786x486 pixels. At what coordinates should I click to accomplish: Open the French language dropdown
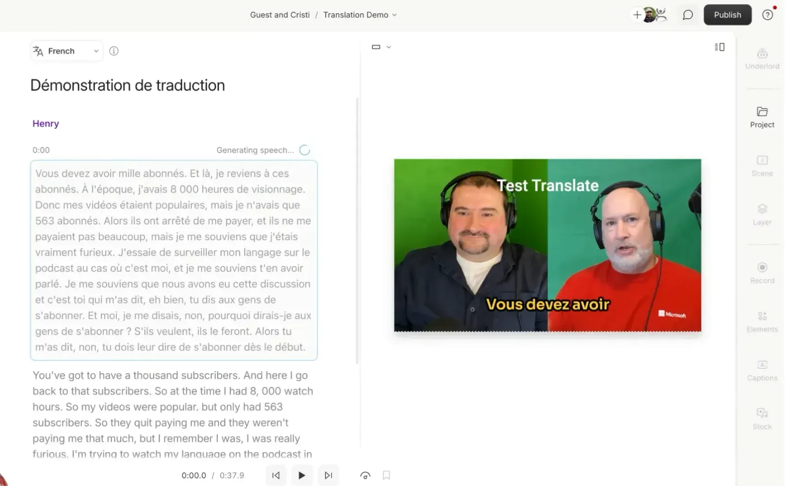[x=66, y=50]
